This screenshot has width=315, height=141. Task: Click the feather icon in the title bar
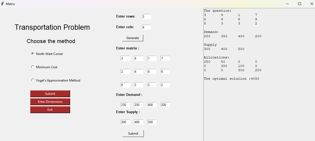point(2,4)
